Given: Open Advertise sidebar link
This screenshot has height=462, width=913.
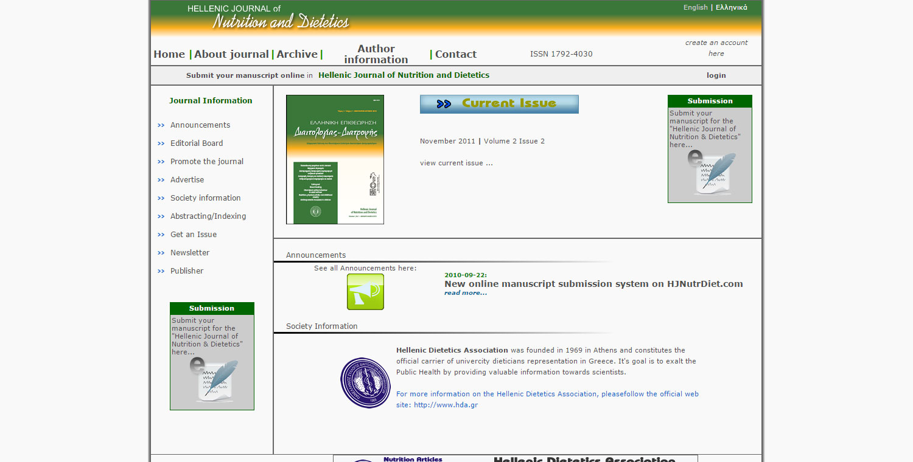Looking at the screenshot, I should click(187, 180).
